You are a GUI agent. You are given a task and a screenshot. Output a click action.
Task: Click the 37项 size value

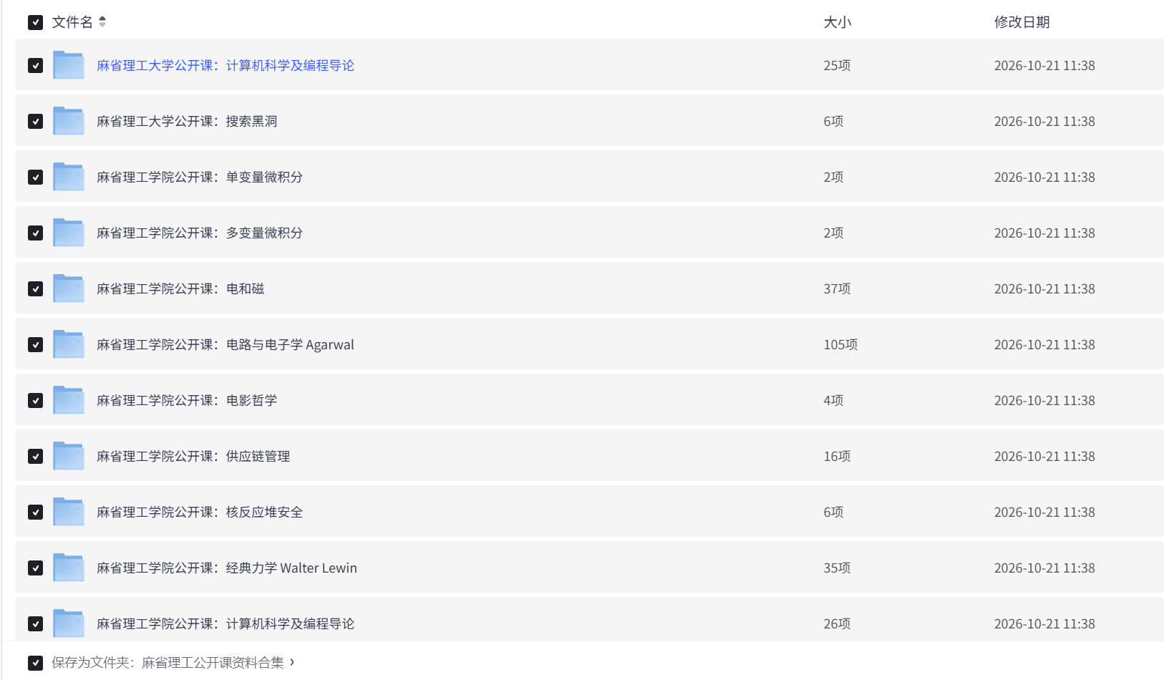click(x=837, y=288)
